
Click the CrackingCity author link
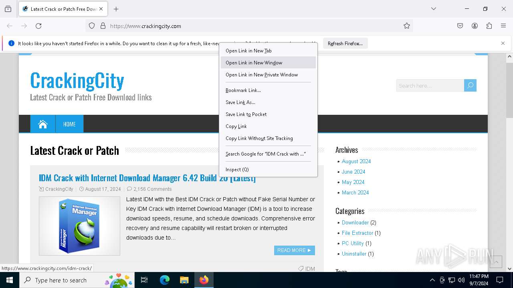click(59, 189)
